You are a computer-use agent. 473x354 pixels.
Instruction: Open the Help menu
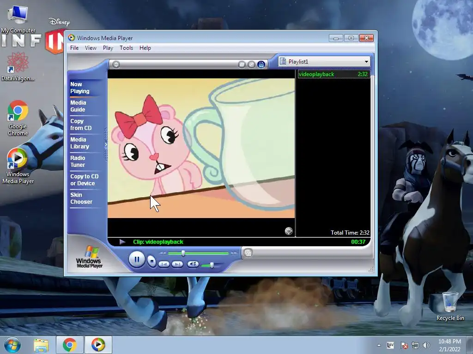tap(145, 48)
